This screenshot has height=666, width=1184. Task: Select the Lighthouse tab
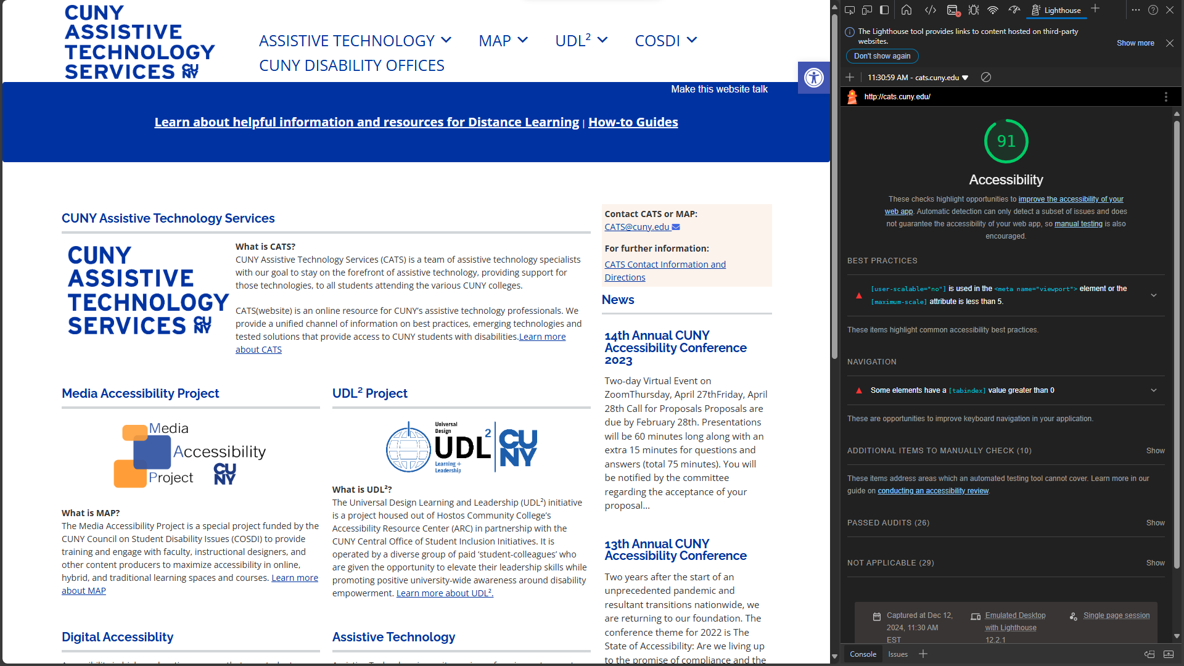pos(1056,10)
